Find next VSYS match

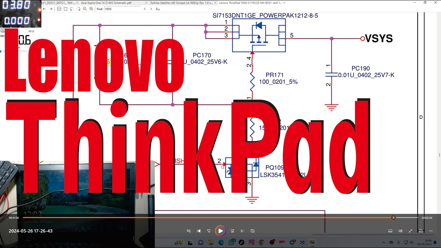point(151,9)
